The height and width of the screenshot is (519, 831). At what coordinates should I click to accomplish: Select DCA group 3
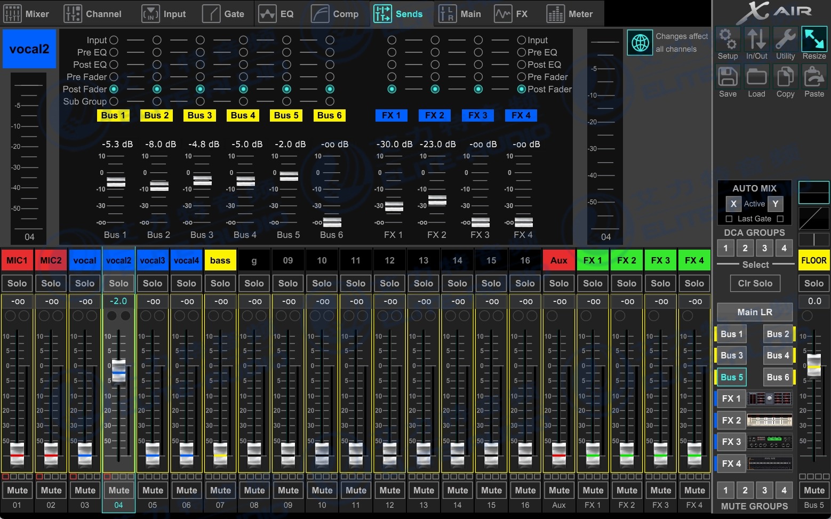pyautogui.click(x=764, y=248)
